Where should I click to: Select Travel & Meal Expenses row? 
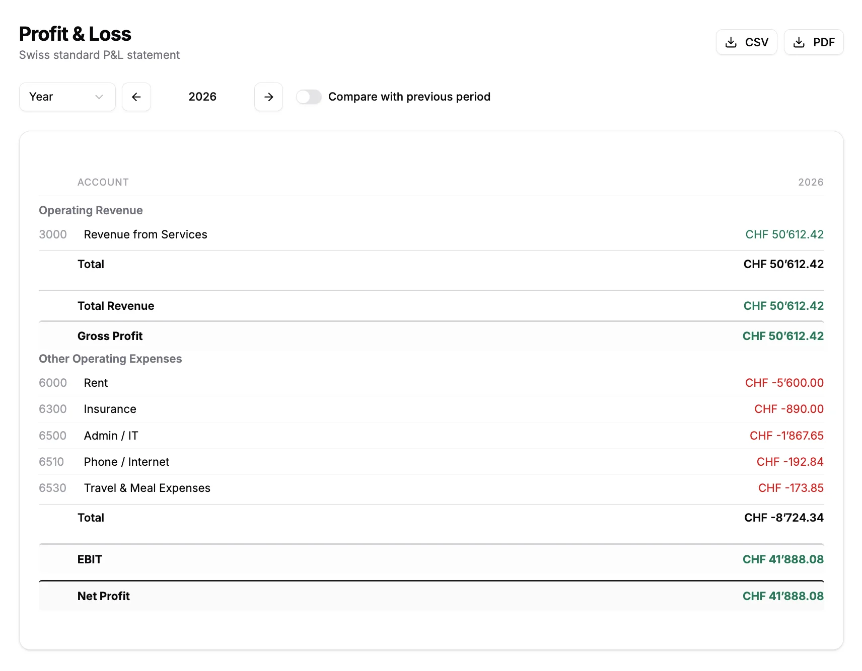point(147,488)
